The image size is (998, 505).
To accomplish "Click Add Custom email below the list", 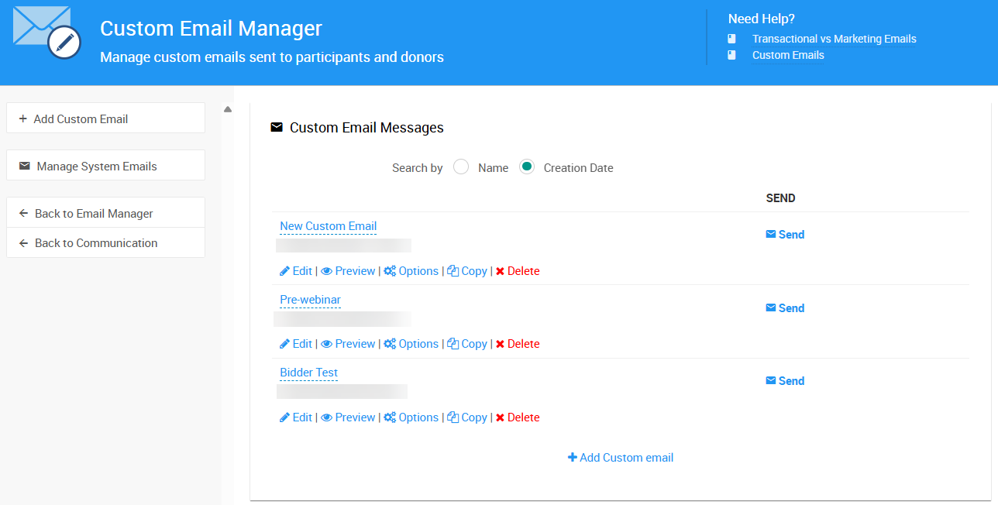I will click(x=620, y=457).
